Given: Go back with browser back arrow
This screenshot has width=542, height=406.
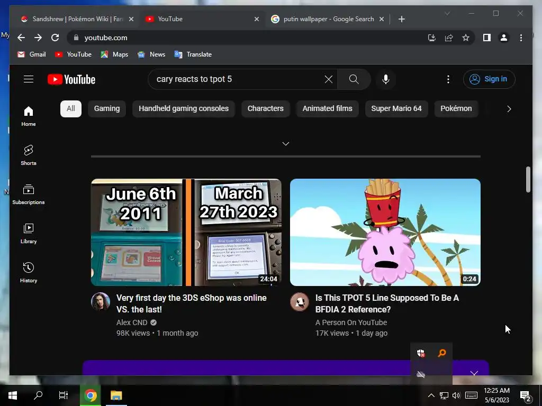Looking at the screenshot, I should (21, 38).
